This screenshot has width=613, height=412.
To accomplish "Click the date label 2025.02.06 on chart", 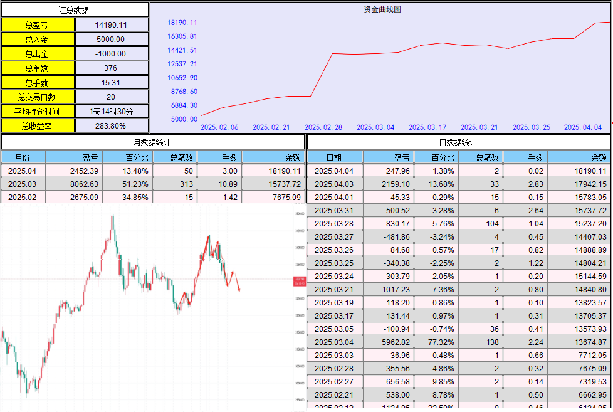I will [x=219, y=127].
